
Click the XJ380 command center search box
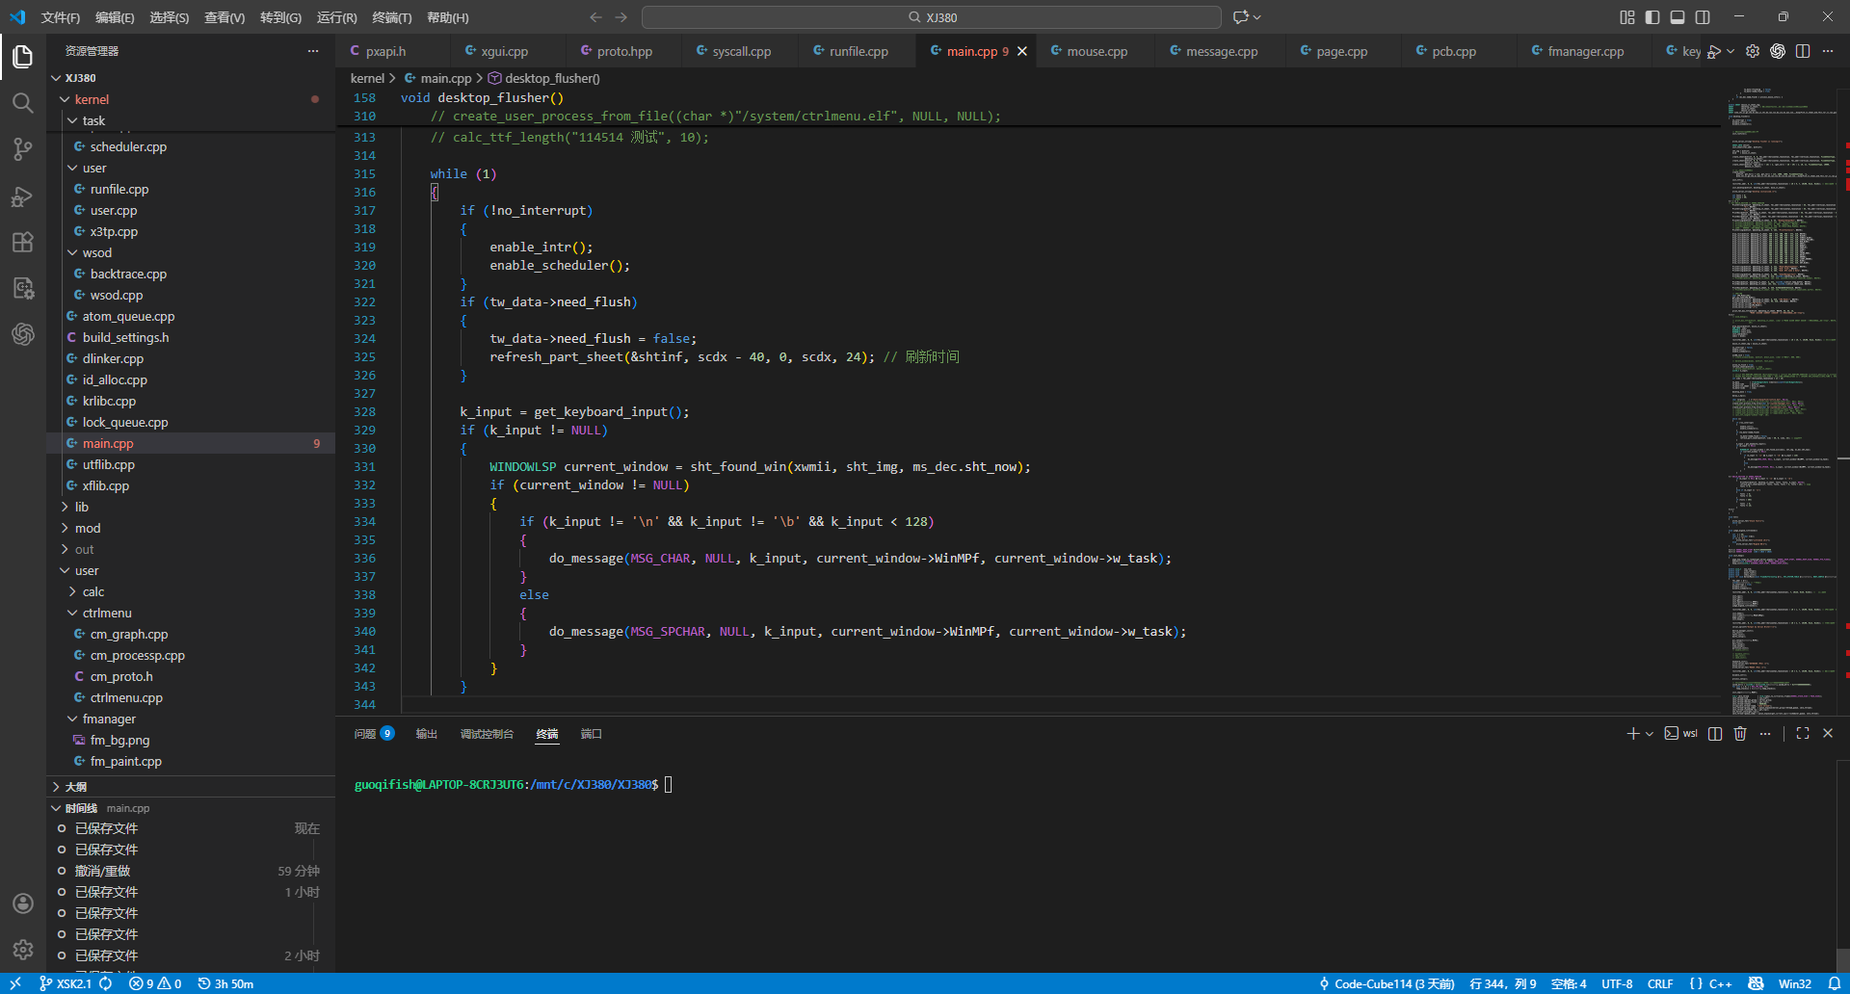pos(932,17)
